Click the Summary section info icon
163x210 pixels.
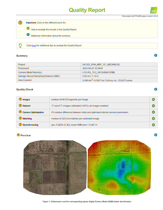point(155,55)
